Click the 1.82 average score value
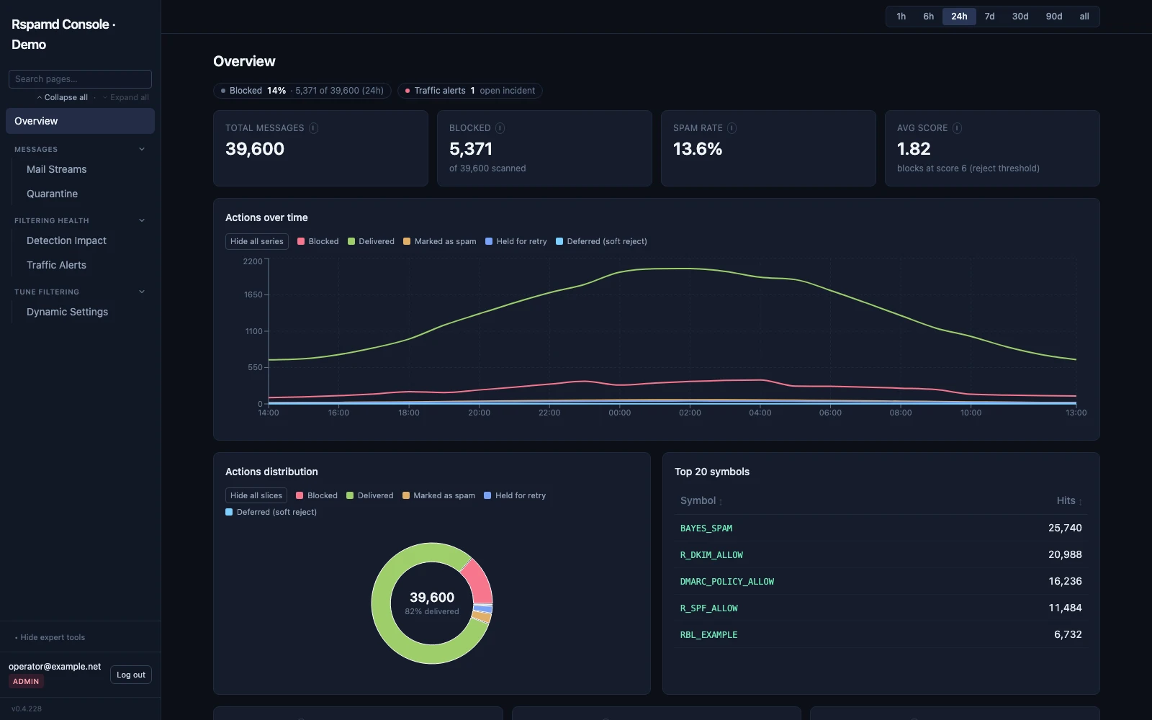Viewport: 1152px width, 720px height. [x=914, y=149]
